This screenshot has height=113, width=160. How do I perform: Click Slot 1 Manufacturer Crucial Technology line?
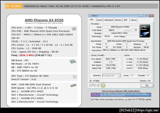[x=35, y=95]
